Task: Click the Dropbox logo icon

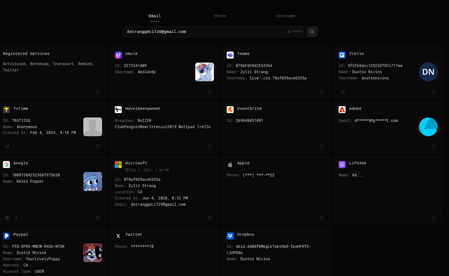Action: [x=230, y=236]
